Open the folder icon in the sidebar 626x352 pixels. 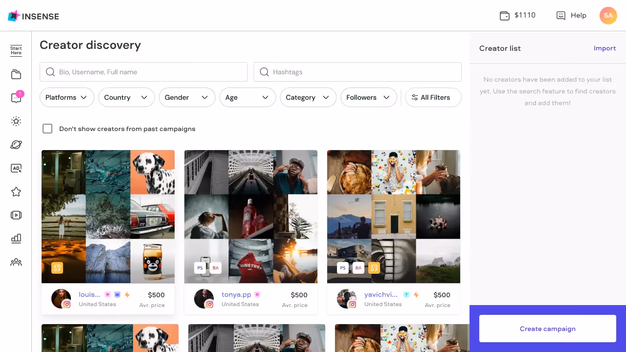click(x=16, y=74)
